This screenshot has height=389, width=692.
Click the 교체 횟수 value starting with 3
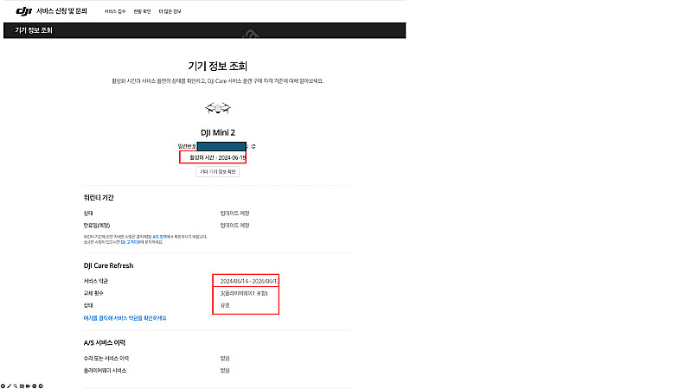pos(244,293)
